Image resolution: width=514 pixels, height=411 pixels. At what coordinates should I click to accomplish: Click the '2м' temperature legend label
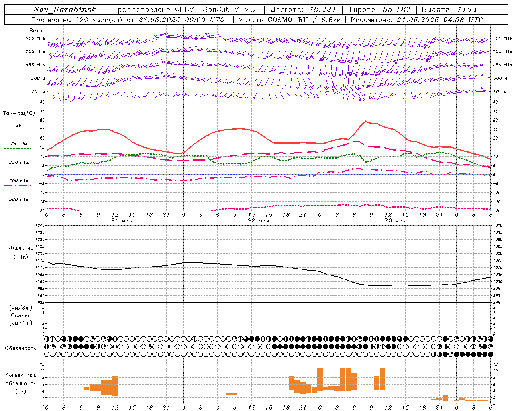tap(19, 125)
